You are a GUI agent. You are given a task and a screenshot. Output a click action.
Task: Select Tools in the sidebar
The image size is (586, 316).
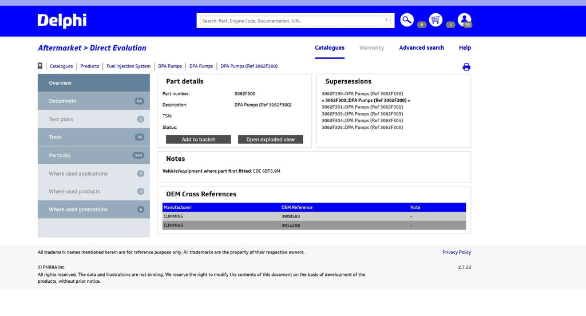tap(56, 137)
